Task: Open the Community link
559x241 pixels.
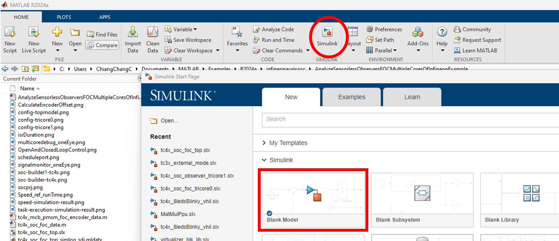Action: click(x=472, y=30)
